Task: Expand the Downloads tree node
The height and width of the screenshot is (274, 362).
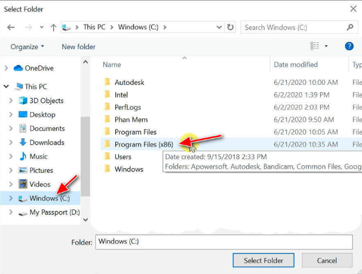Action: click(x=11, y=143)
